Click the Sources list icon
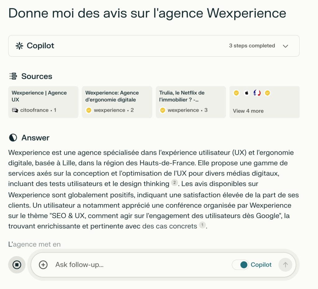 click(13, 76)
